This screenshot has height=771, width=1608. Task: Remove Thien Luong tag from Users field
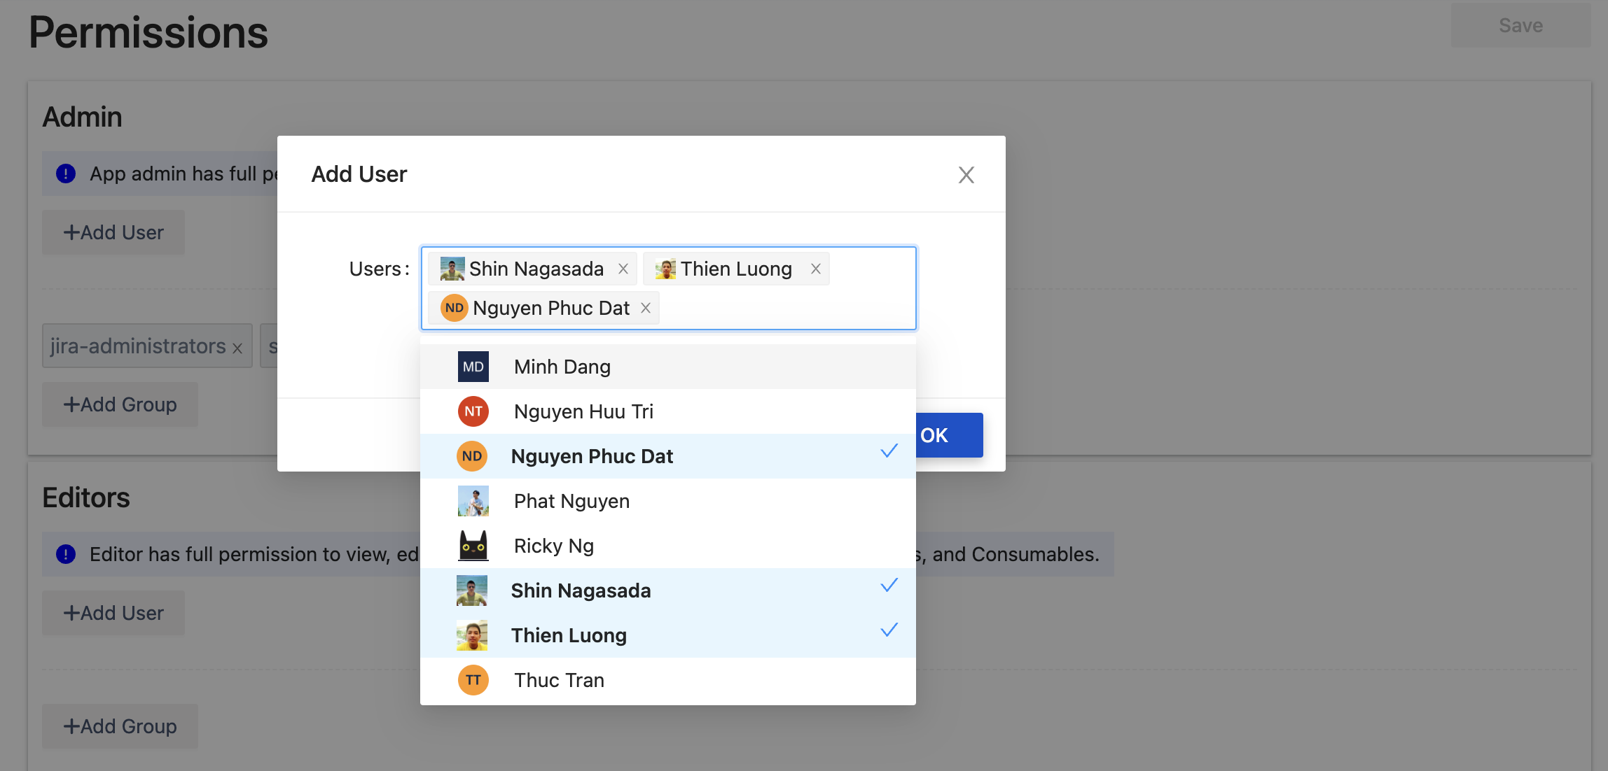pos(815,269)
